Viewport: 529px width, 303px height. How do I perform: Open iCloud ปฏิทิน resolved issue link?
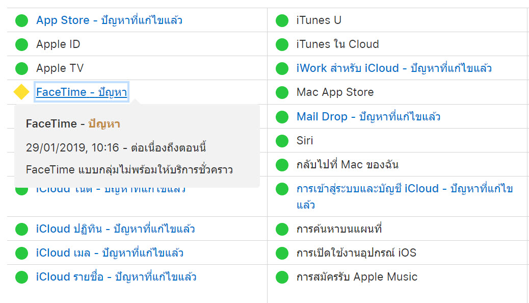pyautogui.click(x=115, y=229)
